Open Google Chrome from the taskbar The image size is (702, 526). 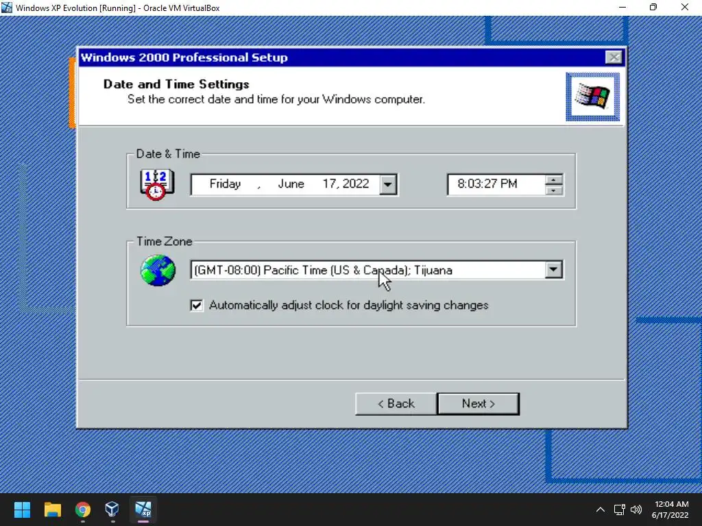(83, 510)
